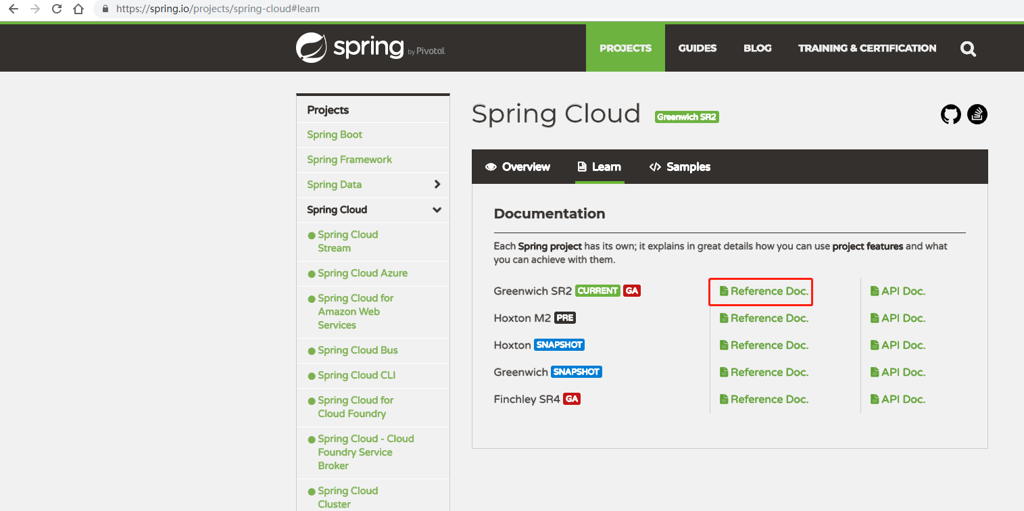Screen dimensions: 1024x511
Task: Click document icon of Hoxton SNAPSHOT Reference Doc.
Action: (724, 345)
